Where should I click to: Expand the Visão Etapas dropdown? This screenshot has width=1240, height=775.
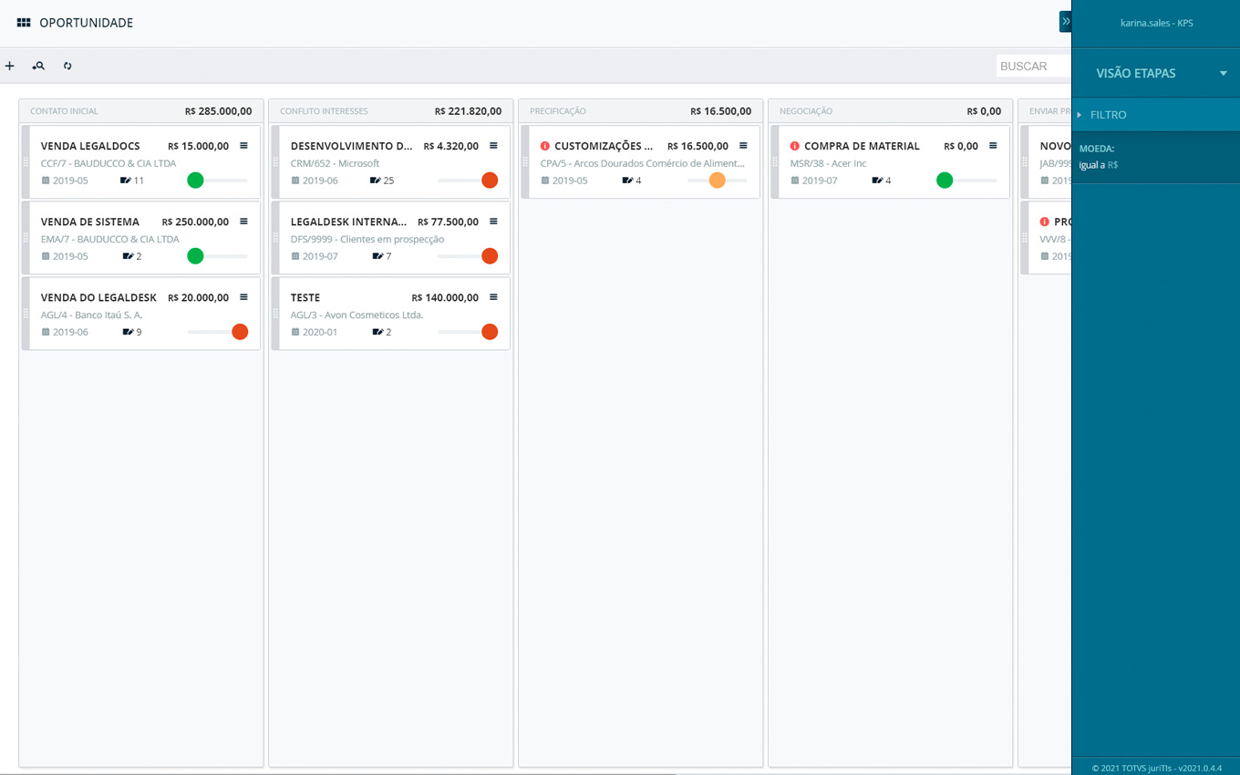[1223, 73]
